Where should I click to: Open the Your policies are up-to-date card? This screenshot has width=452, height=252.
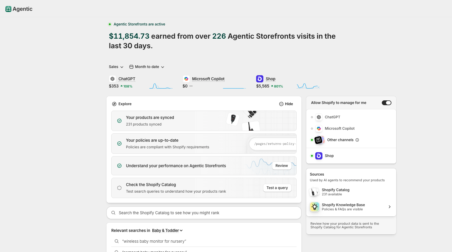204,144
